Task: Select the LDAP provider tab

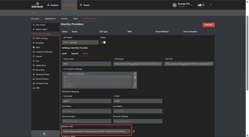Action: click(64, 53)
